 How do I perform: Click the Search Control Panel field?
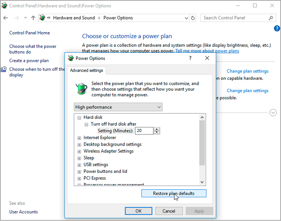click(238, 18)
